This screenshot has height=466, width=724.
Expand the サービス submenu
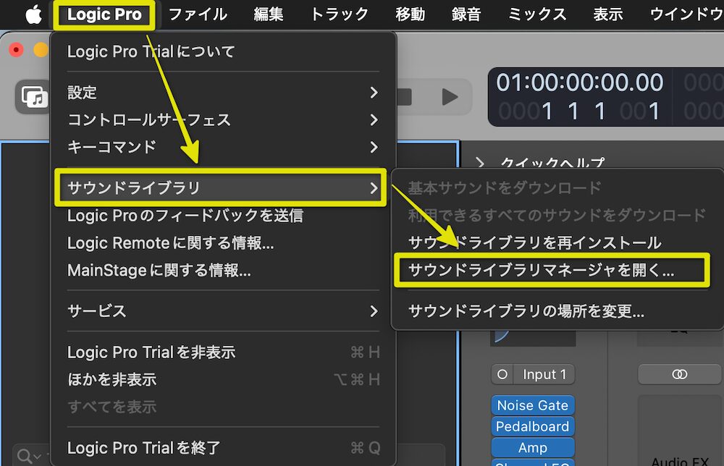click(224, 310)
